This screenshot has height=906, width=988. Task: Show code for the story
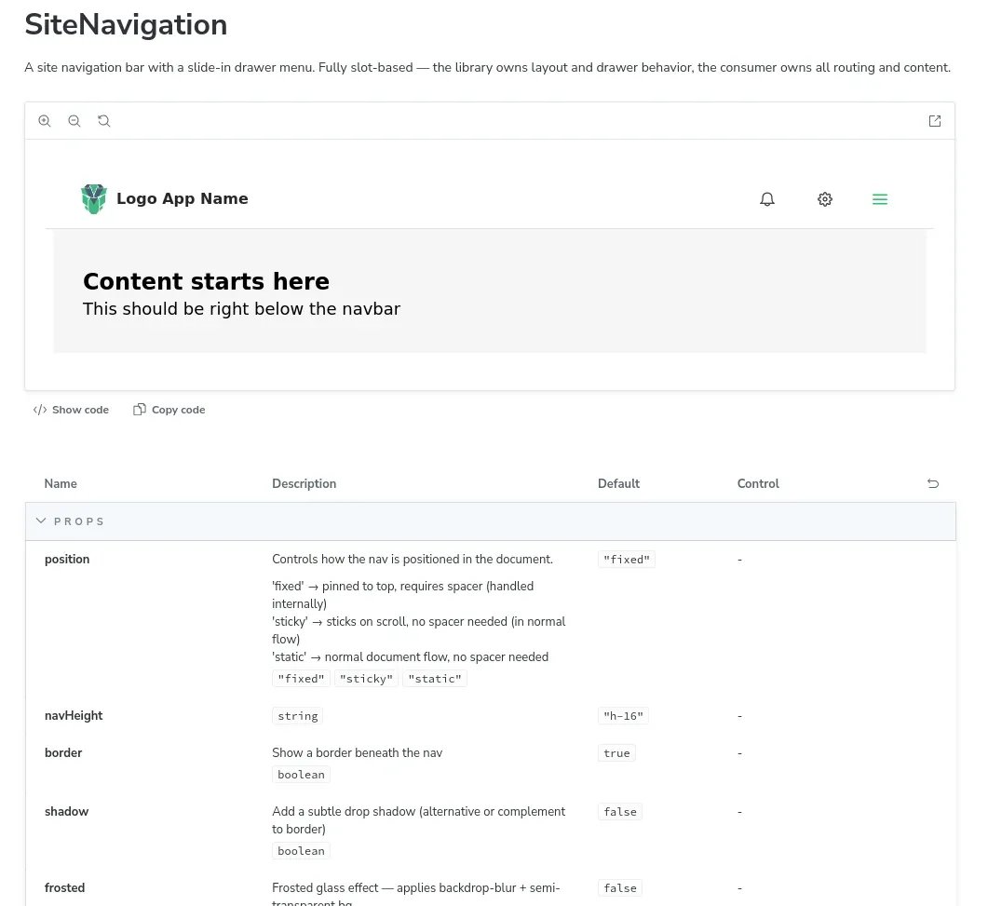click(x=71, y=410)
